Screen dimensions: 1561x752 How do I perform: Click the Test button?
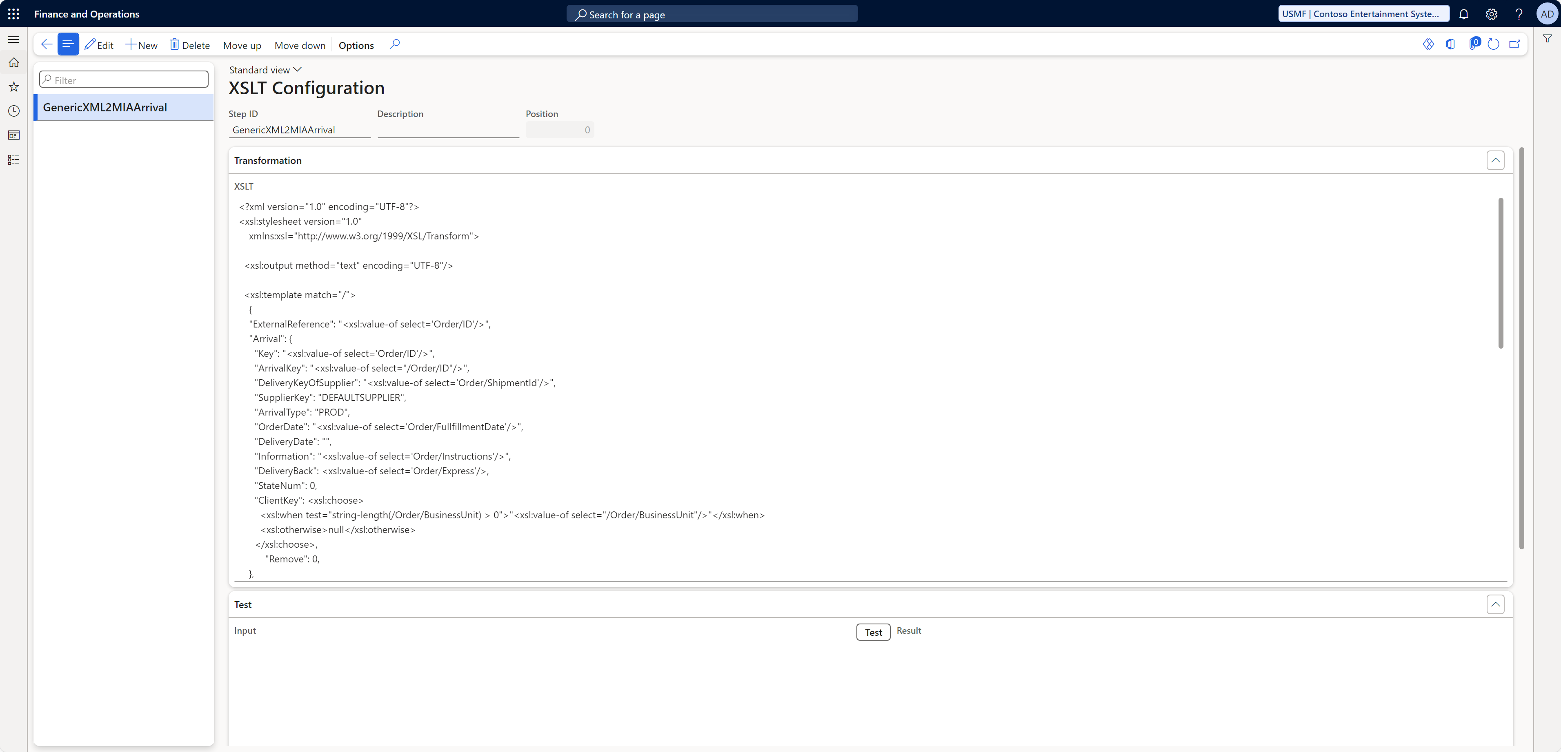873,632
